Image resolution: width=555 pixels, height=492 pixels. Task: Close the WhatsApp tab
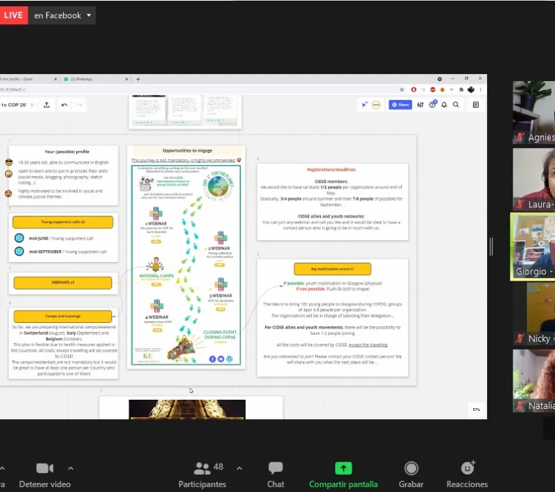tap(126, 79)
